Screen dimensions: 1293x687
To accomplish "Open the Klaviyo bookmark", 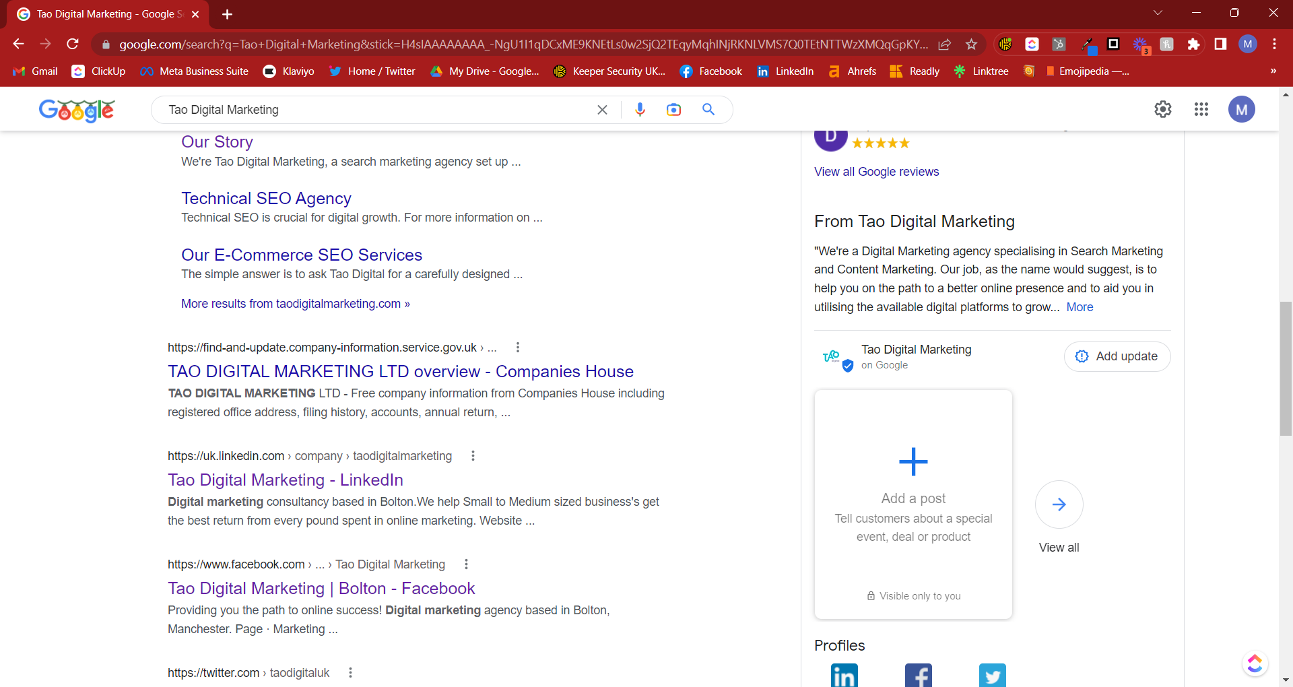I will (289, 71).
